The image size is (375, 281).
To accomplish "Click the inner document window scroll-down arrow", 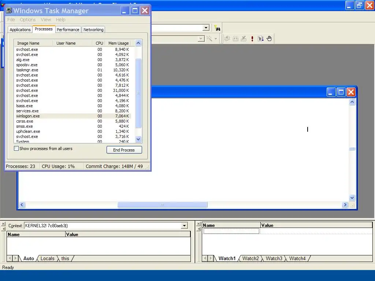I will click(x=352, y=198).
